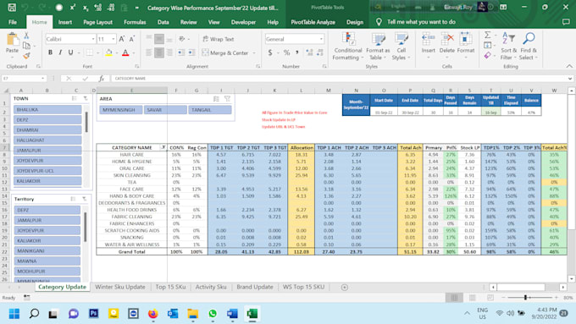
Task: Toggle multi-select in TOWN slicer
Action: (x=75, y=98)
